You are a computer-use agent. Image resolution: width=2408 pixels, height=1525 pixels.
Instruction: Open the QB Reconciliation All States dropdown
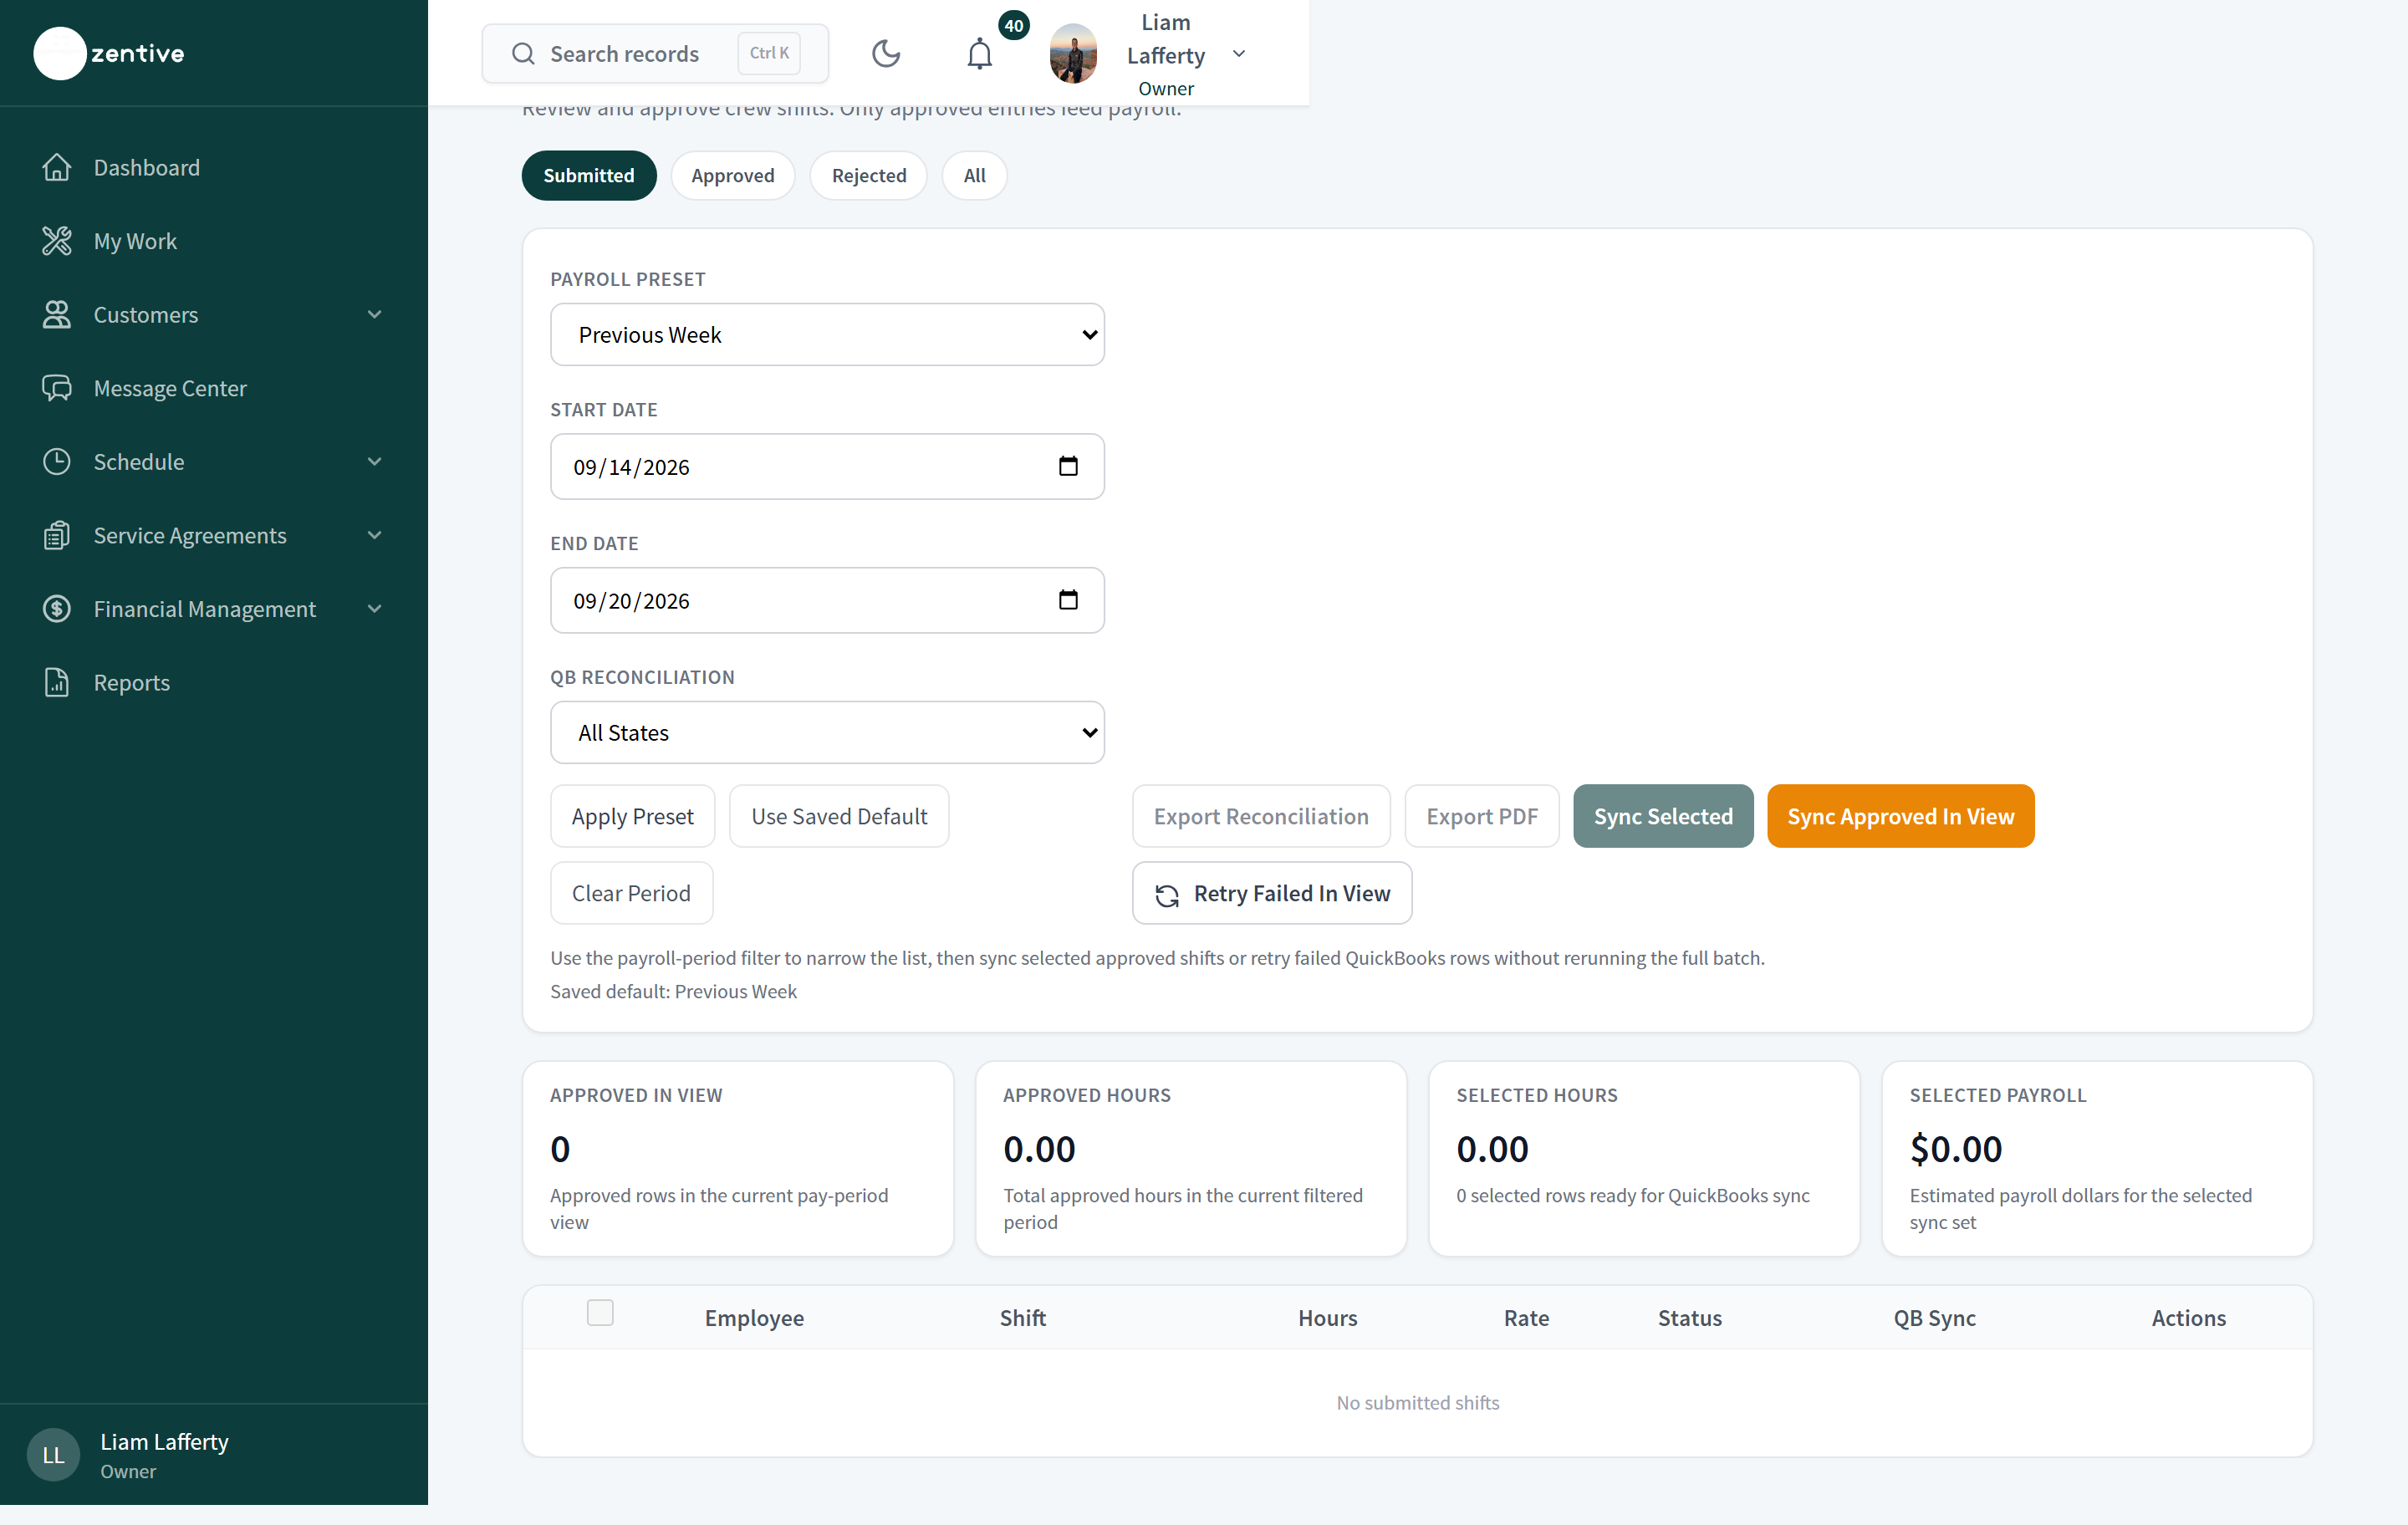click(827, 732)
